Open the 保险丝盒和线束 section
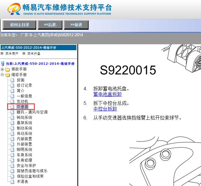 tap(30, 176)
